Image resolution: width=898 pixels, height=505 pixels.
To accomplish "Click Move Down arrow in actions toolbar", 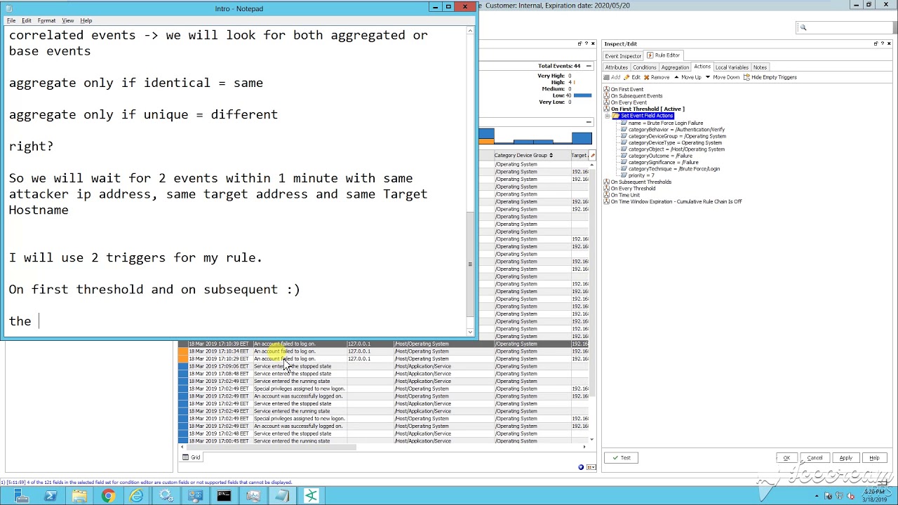I will [x=707, y=77].
